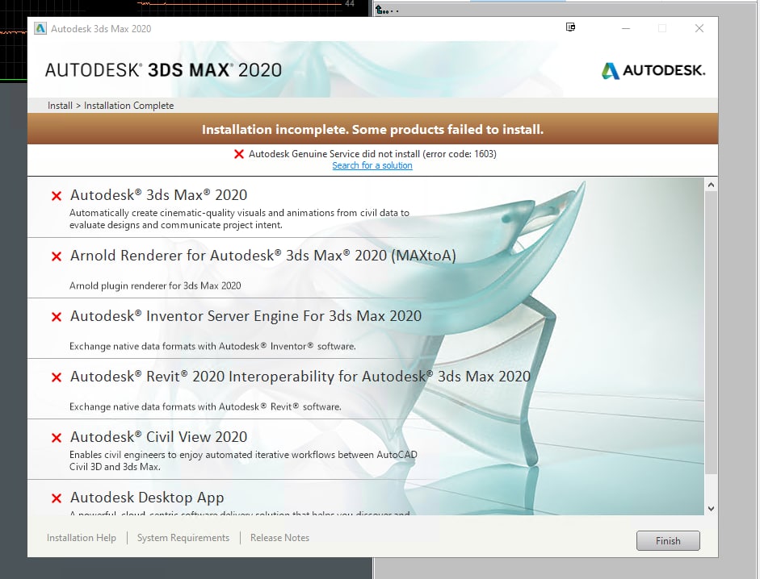Minimize the 3ds Max installer window
Screen dimensions: 760x579
tap(626, 28)
